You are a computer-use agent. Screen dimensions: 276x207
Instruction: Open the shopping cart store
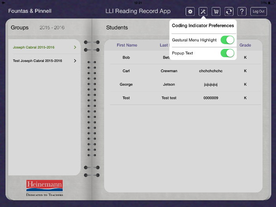tap(216, 11)
